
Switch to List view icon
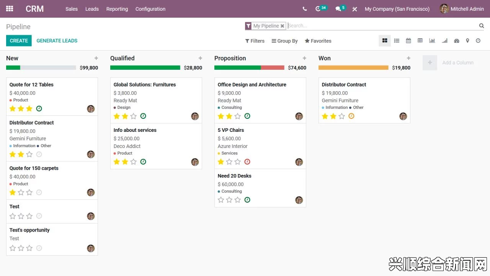(397, 41)
